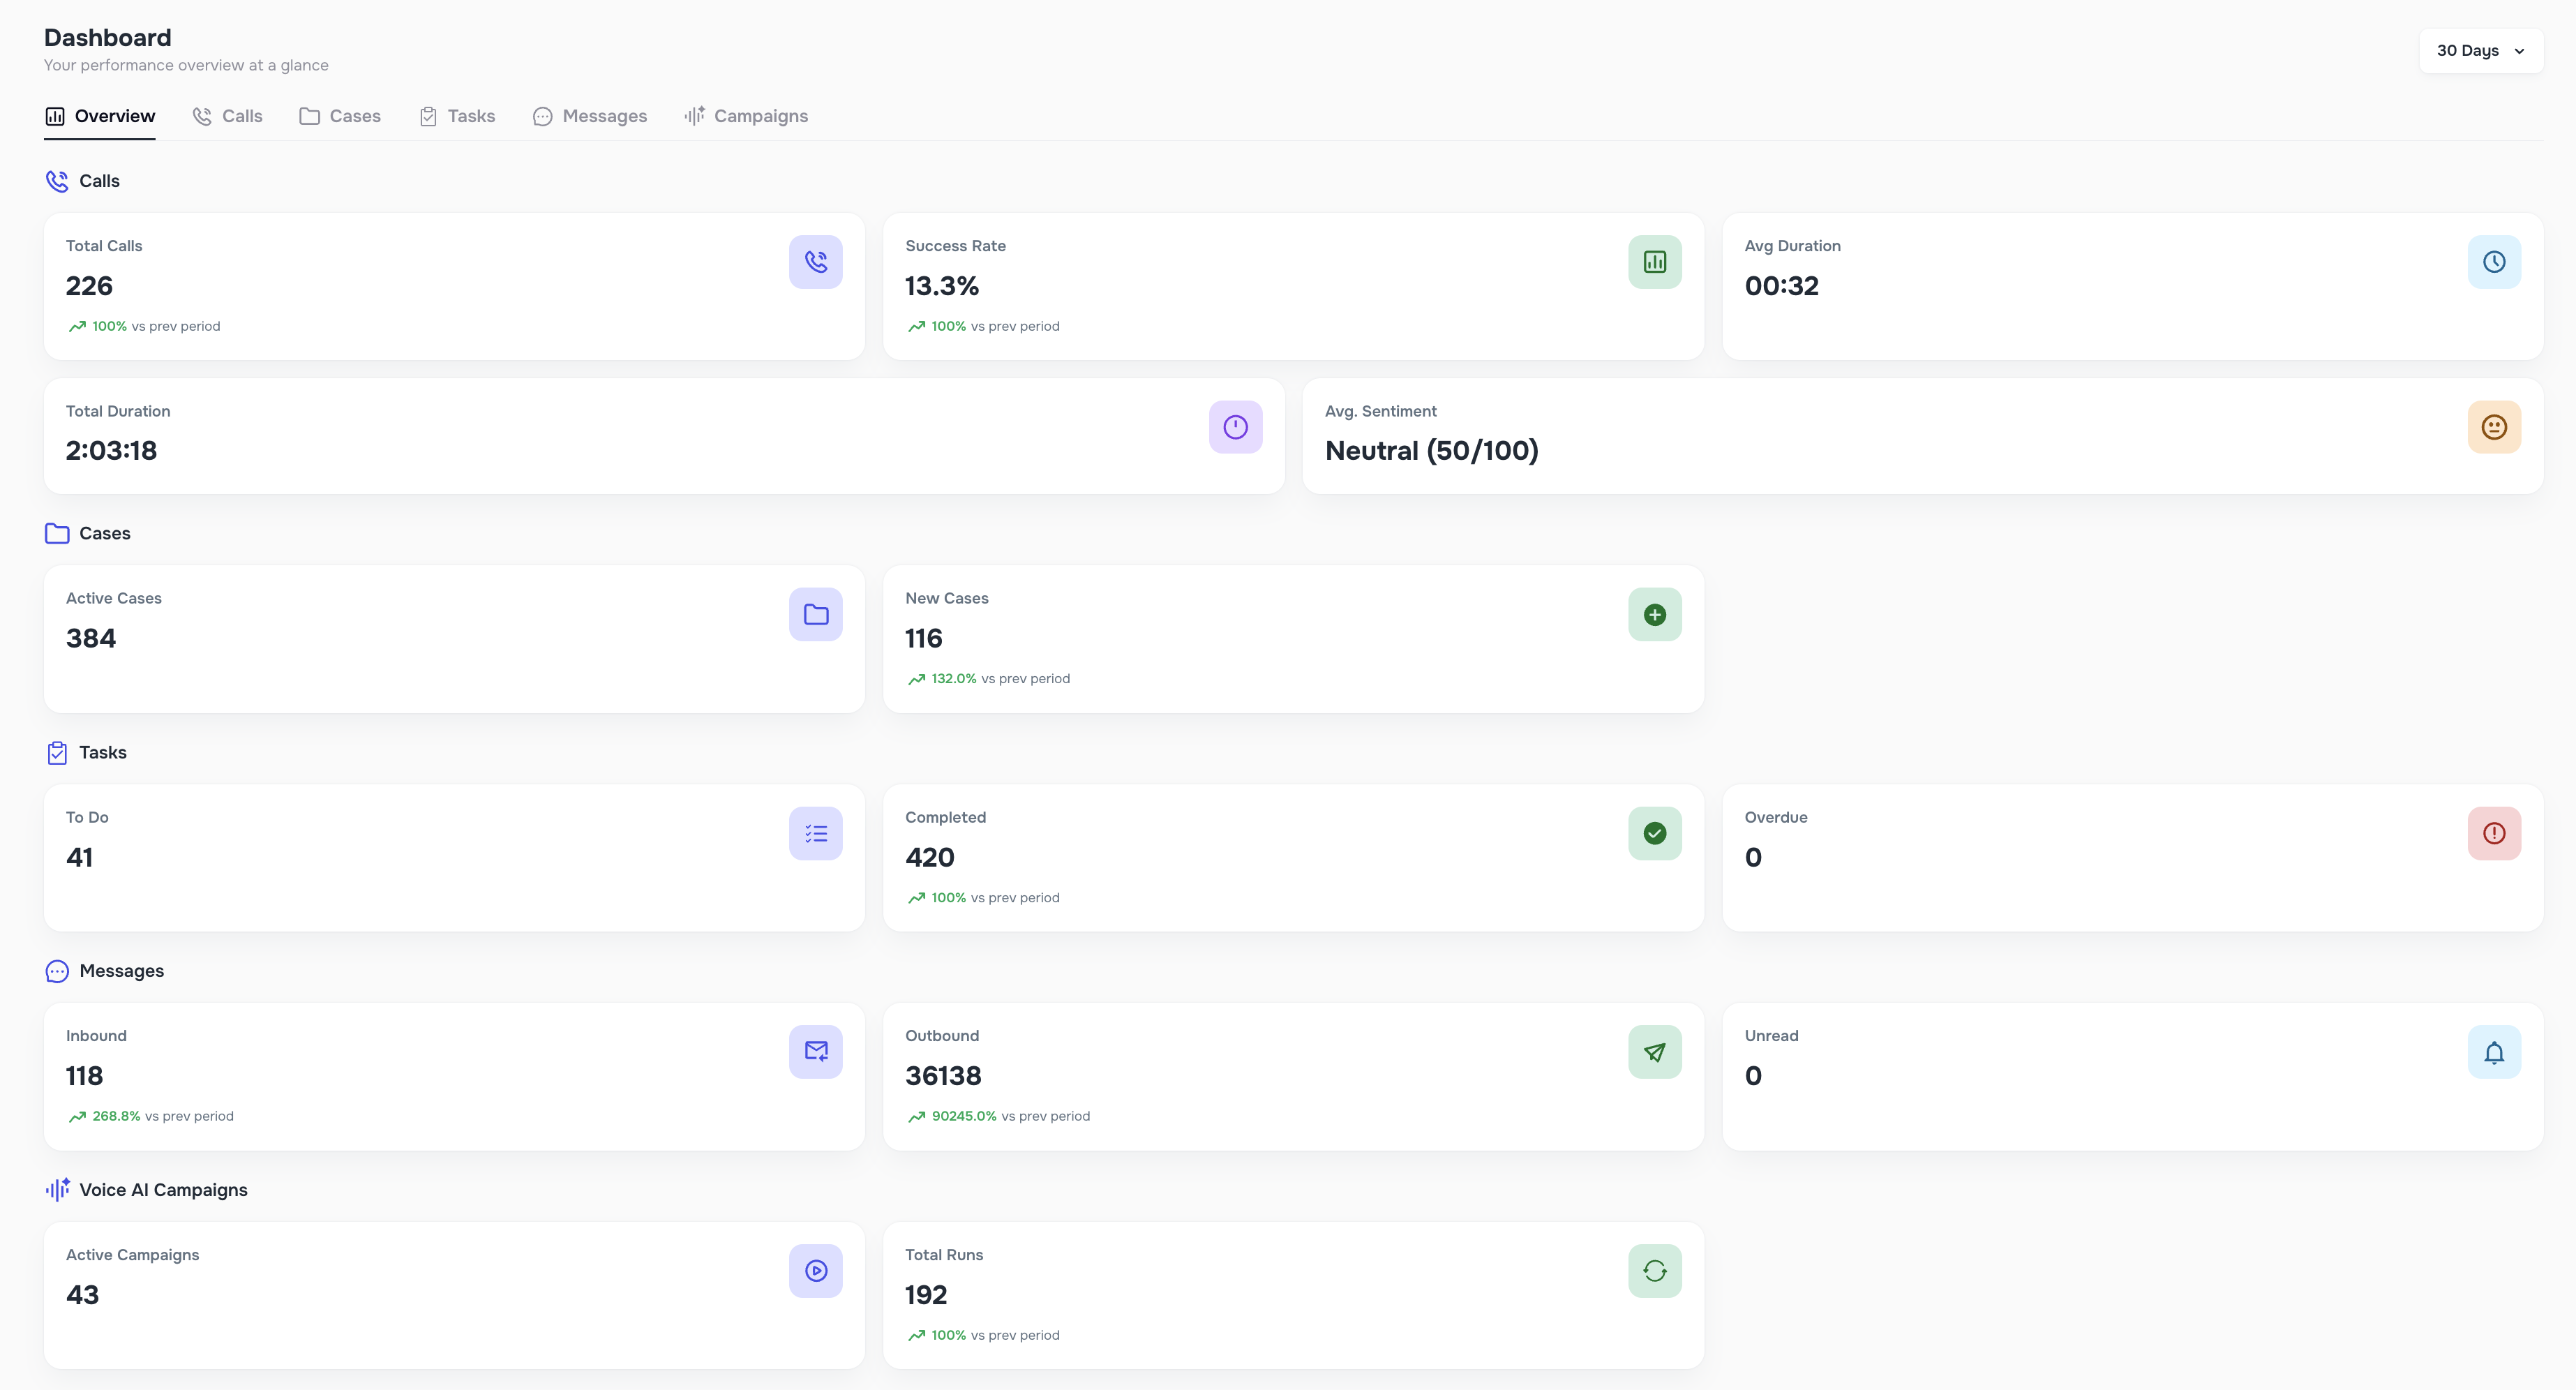Click the phone icon on the Total Calls card
Viewport: 2576px width, 1390px height.
816,262
